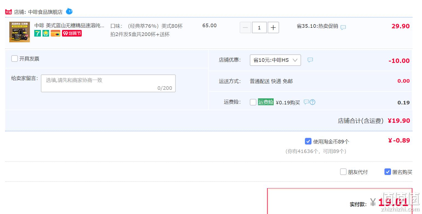
Task: Click the coin deduction amount ¥-0.89
Action: point(399,140)
